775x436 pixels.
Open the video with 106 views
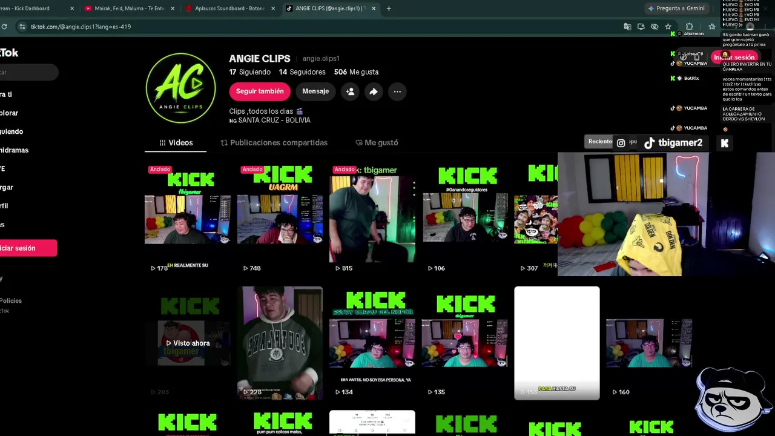(x=465, y=218)
